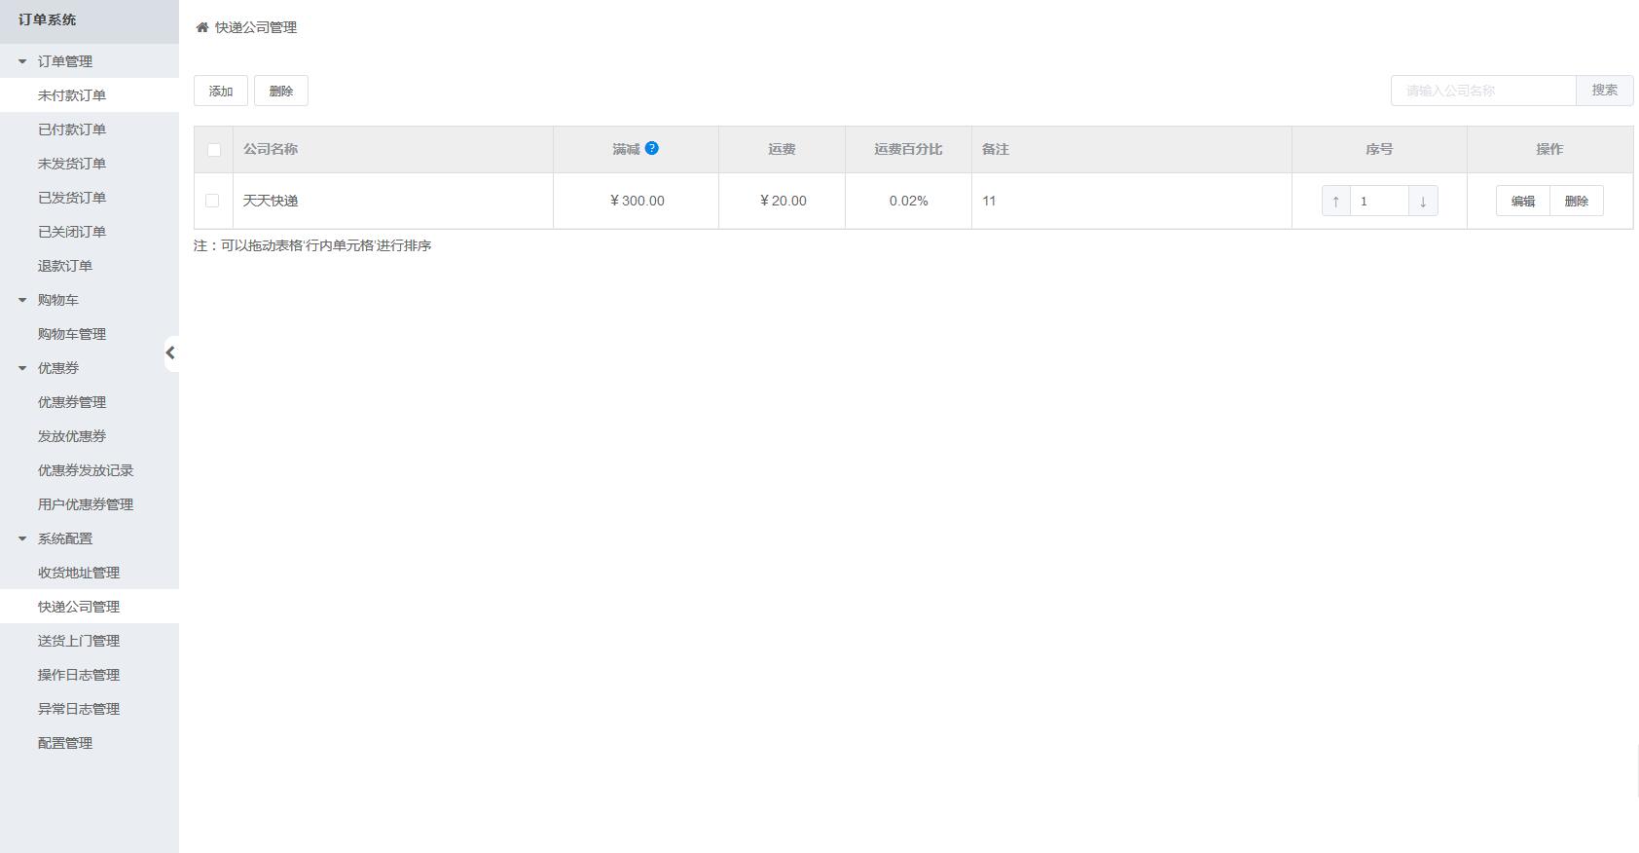
Task: Check the 天天快递 row checkbox
Action: [212, 201]
